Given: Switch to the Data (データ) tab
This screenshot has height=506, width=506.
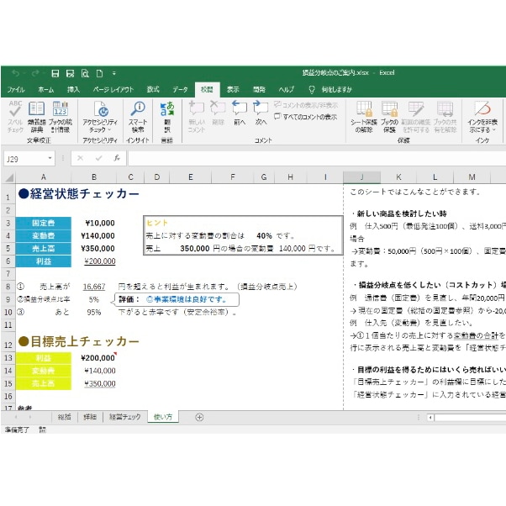Looking at the screenshot, I should (180, 89).
